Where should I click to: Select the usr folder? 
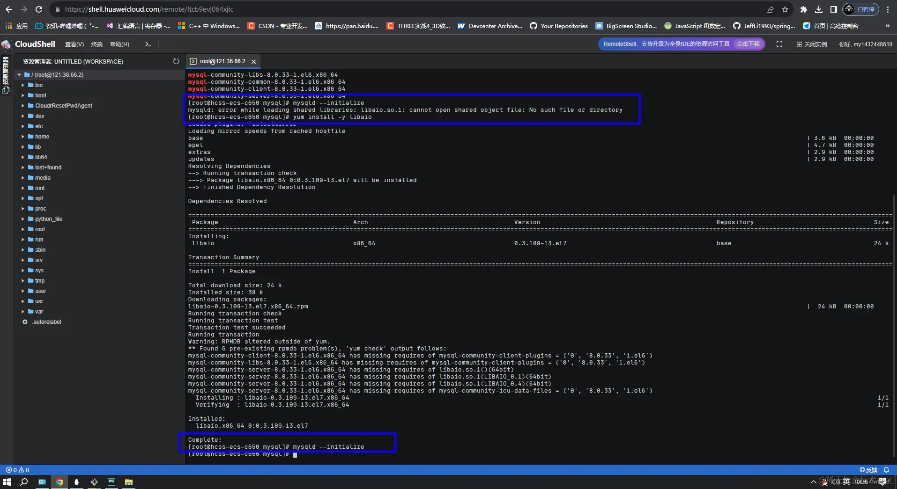pyautogui.click(x=39, y=301)
